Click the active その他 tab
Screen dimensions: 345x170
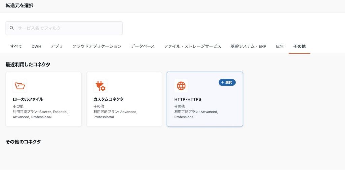pos(299,46)
